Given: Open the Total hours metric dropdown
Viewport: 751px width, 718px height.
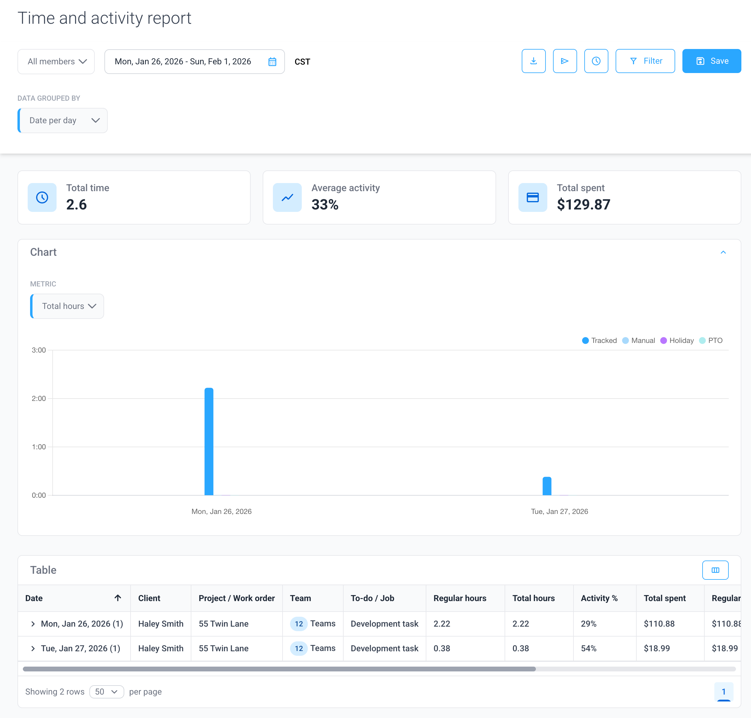Looking at the screenshot, I should [x=68, y=306].
